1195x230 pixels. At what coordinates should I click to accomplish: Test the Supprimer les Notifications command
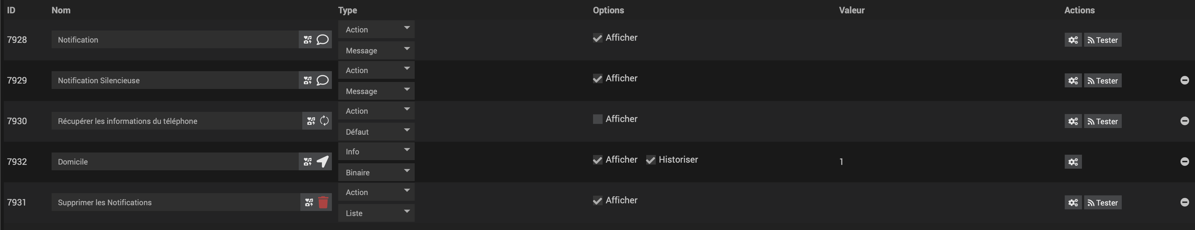tap(1102, 203)
